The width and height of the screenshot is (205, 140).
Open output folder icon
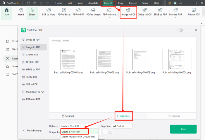tap(111, 132)
